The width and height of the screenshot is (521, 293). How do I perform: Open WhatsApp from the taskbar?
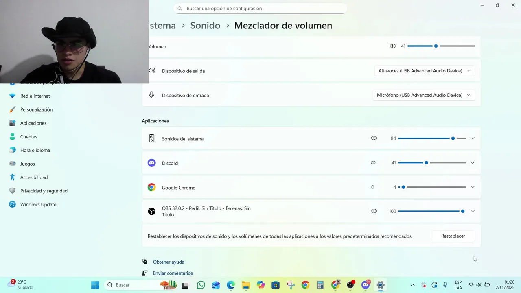click(201, 285)
